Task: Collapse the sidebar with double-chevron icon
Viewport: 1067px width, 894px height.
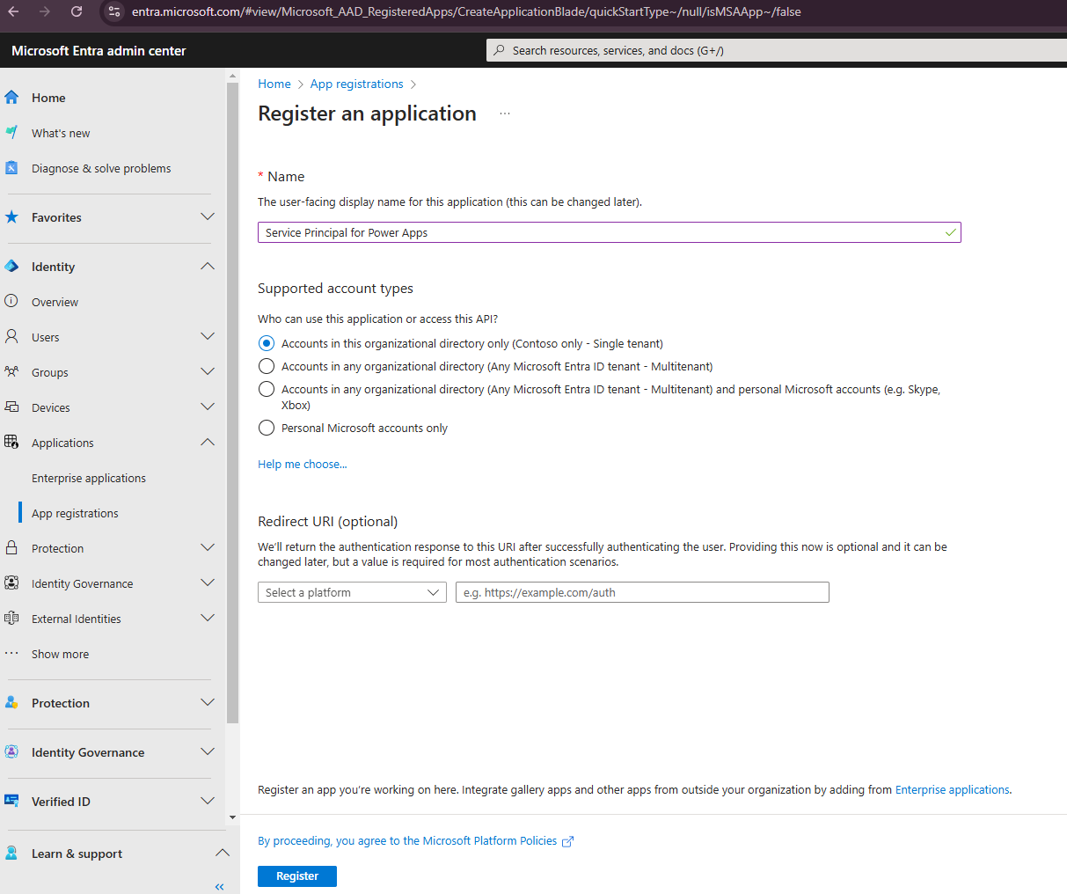Action: (x=220, y=887)
